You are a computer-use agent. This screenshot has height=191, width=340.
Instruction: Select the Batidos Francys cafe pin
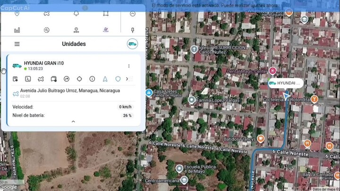tap(261, 139)
